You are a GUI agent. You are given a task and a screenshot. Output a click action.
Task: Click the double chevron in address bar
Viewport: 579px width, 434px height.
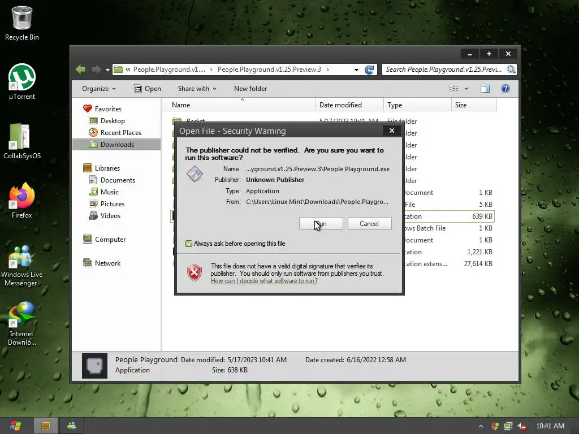(x=128, y=70)
